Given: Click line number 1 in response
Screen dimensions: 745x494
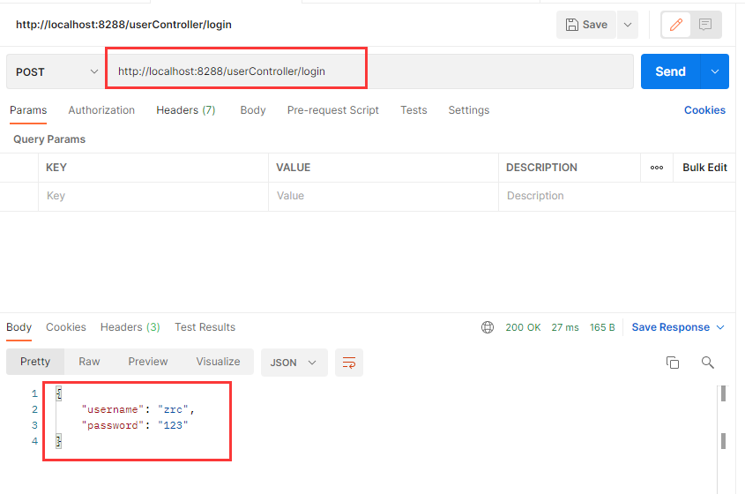Looking at the screenshot, I should 34,393.
